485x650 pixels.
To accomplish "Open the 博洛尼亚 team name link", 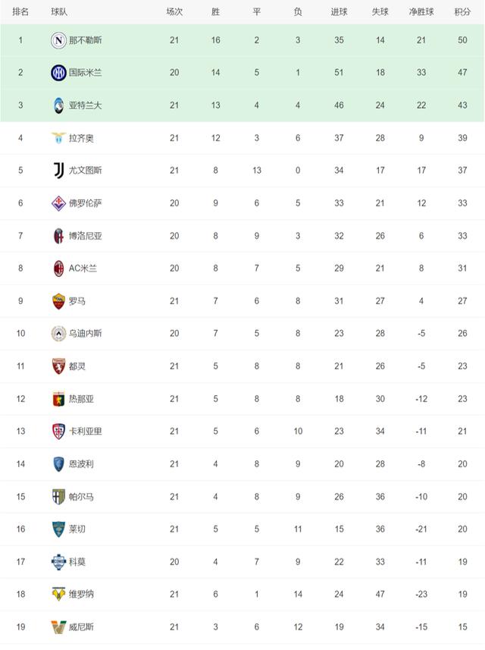I will 86,236.
